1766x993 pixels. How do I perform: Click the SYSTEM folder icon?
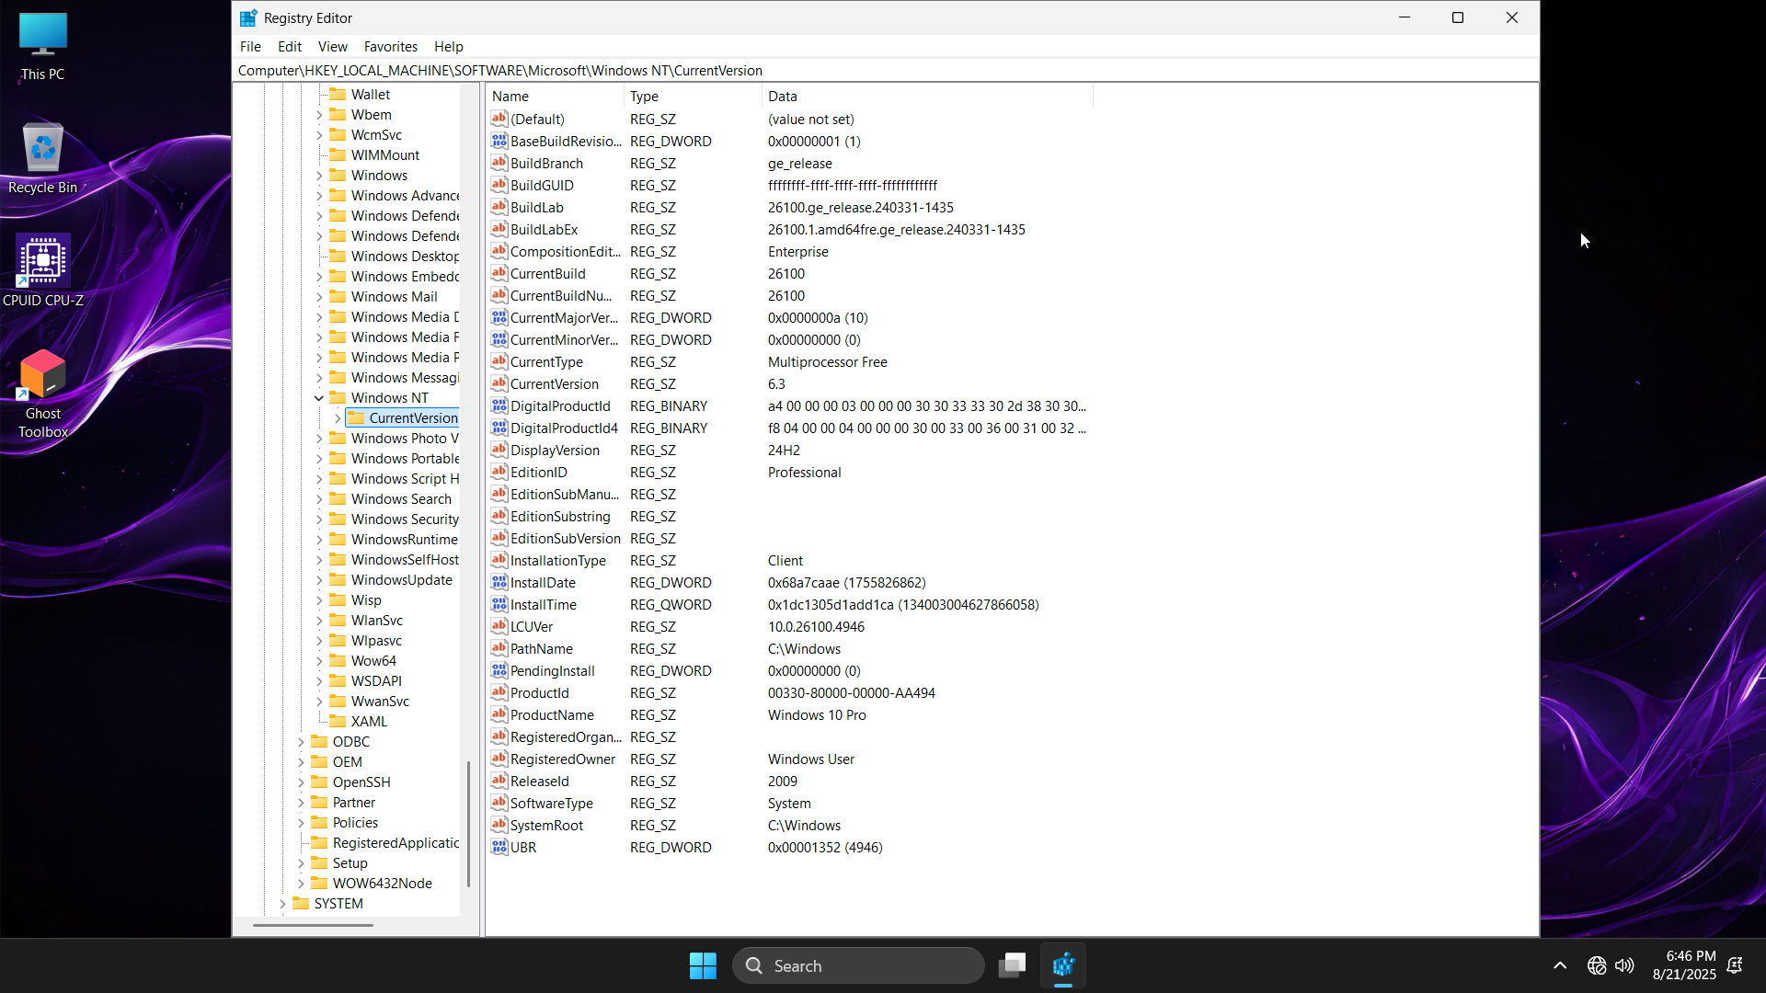point(301,903)
